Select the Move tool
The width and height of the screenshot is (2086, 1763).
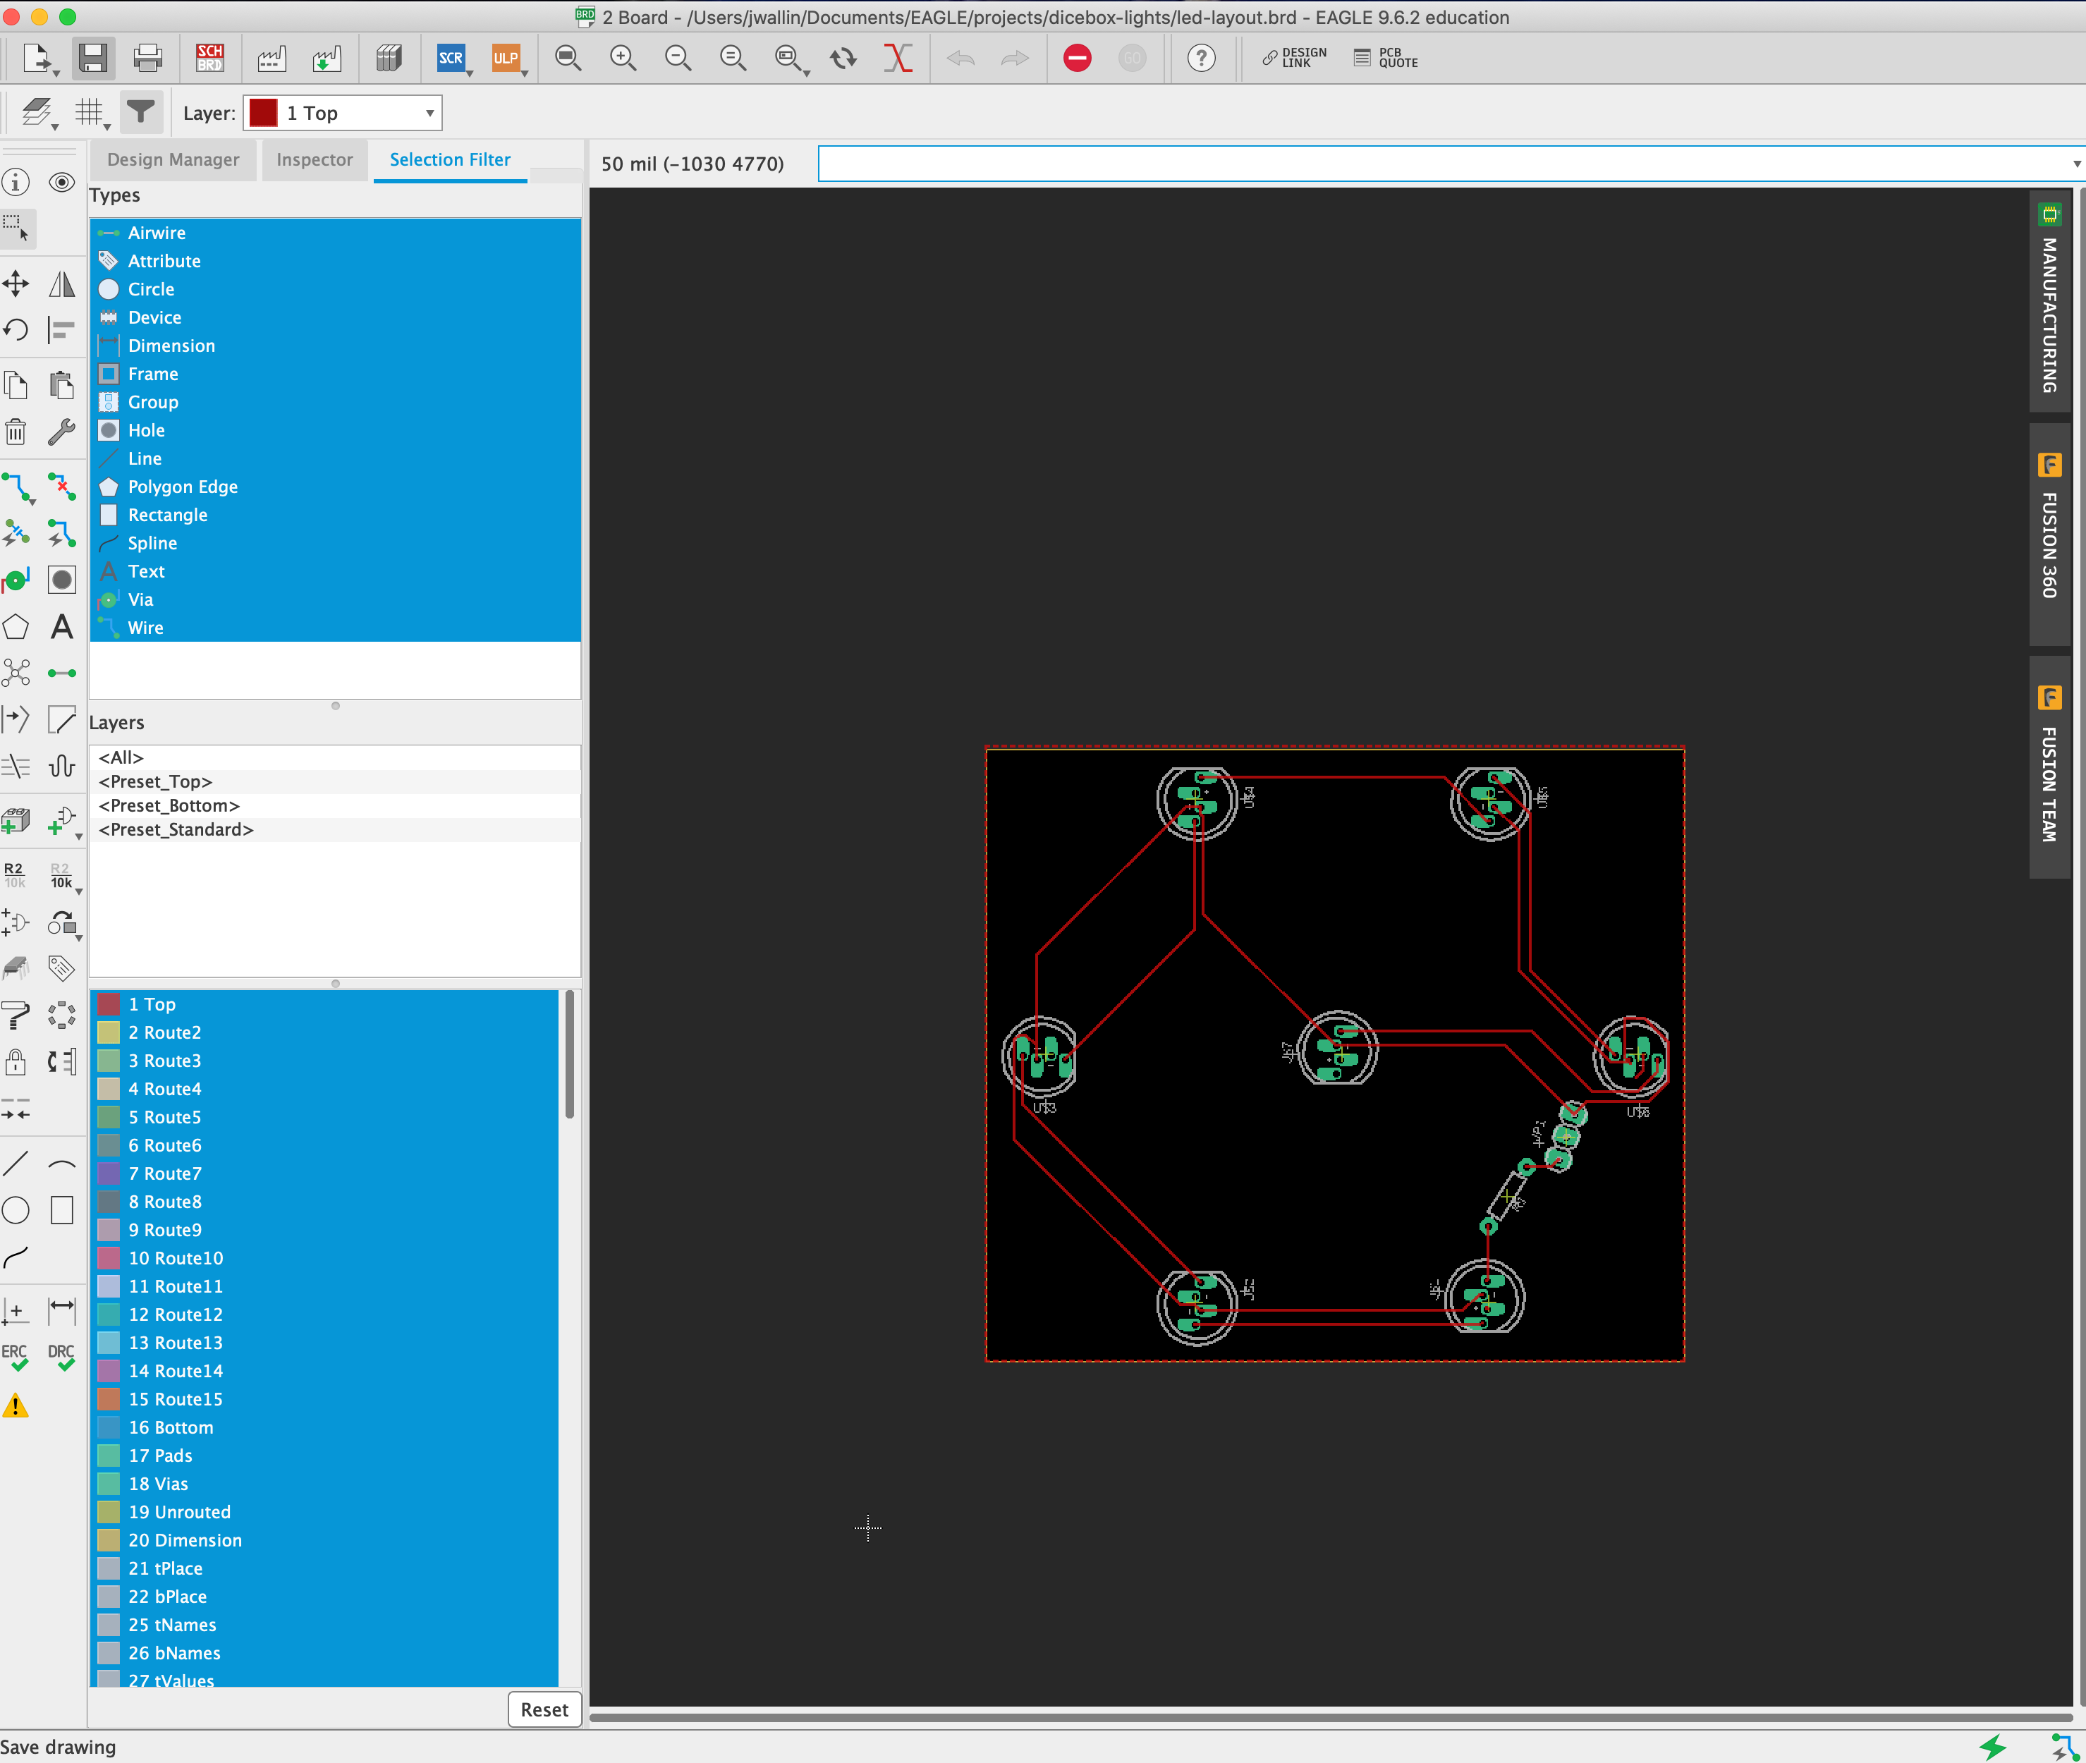click(16, 283)
